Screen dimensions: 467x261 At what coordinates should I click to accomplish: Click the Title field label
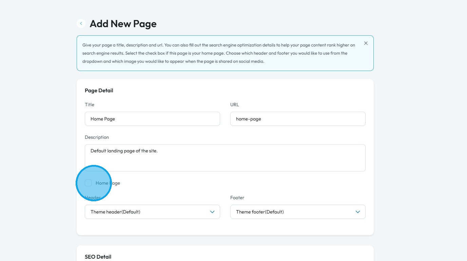[90, 105]
